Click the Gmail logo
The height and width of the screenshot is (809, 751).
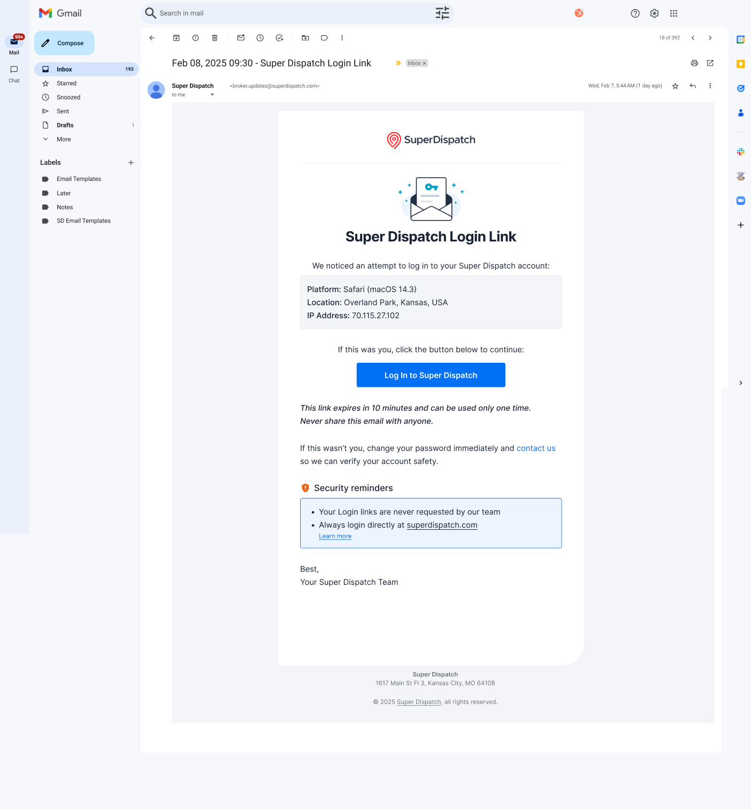click(x=60, y=13)
